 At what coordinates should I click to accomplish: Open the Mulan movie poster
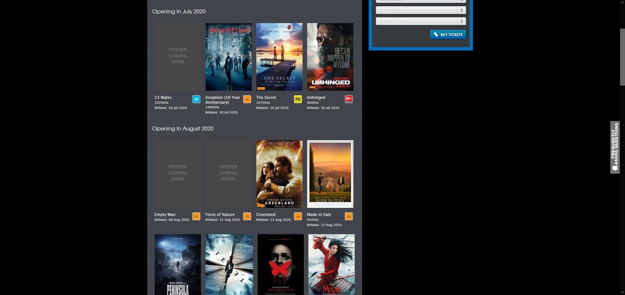click(331, 264)
